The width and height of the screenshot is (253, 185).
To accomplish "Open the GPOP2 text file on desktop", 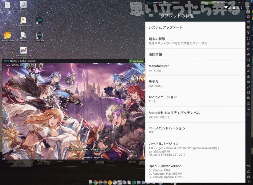I will coord(7,6).
